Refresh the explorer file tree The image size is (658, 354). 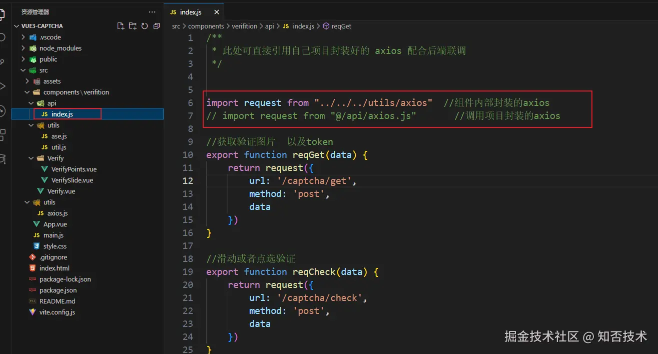[x=145, y=26]
